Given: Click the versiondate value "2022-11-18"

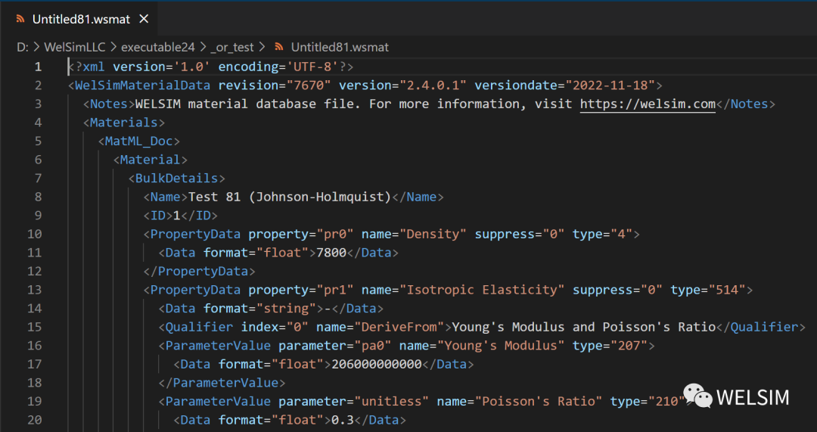Looking at the screenshot, I should pyautogui.click(x=610, y=85).
